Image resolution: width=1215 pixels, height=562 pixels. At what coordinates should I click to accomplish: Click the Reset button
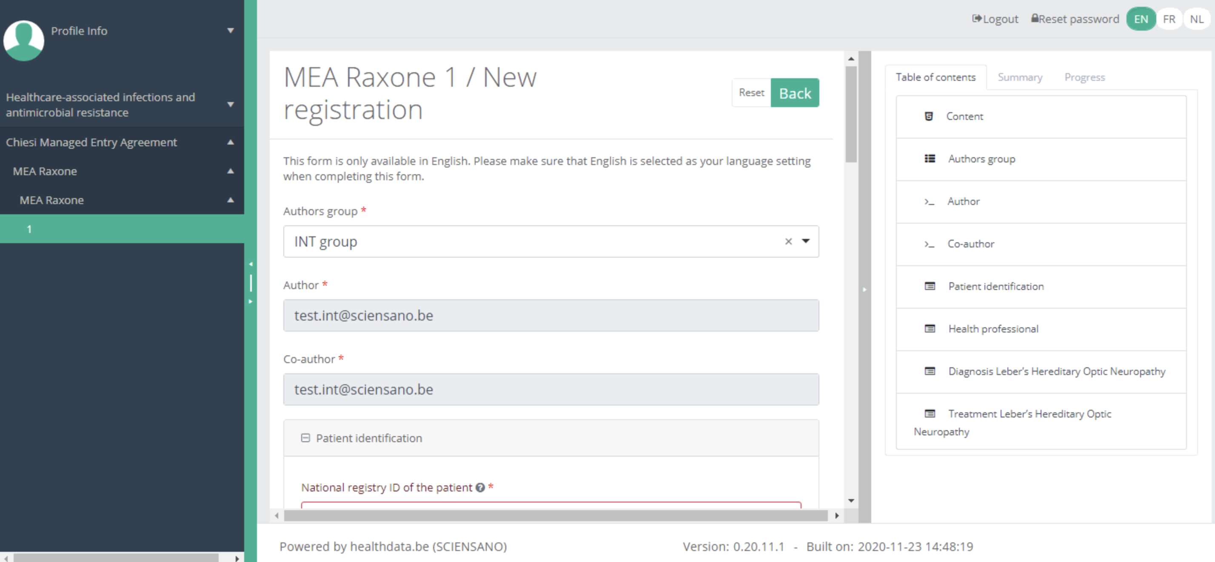click(751, 92)
